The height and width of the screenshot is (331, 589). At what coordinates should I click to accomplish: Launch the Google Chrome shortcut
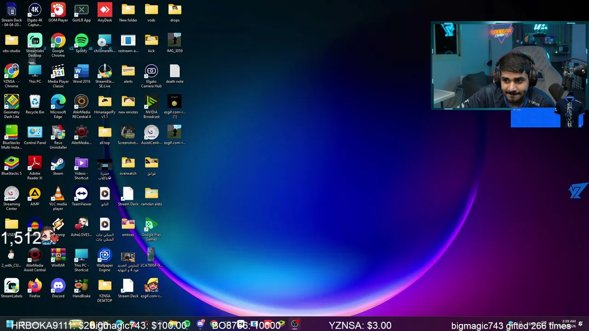click(58, 46)
